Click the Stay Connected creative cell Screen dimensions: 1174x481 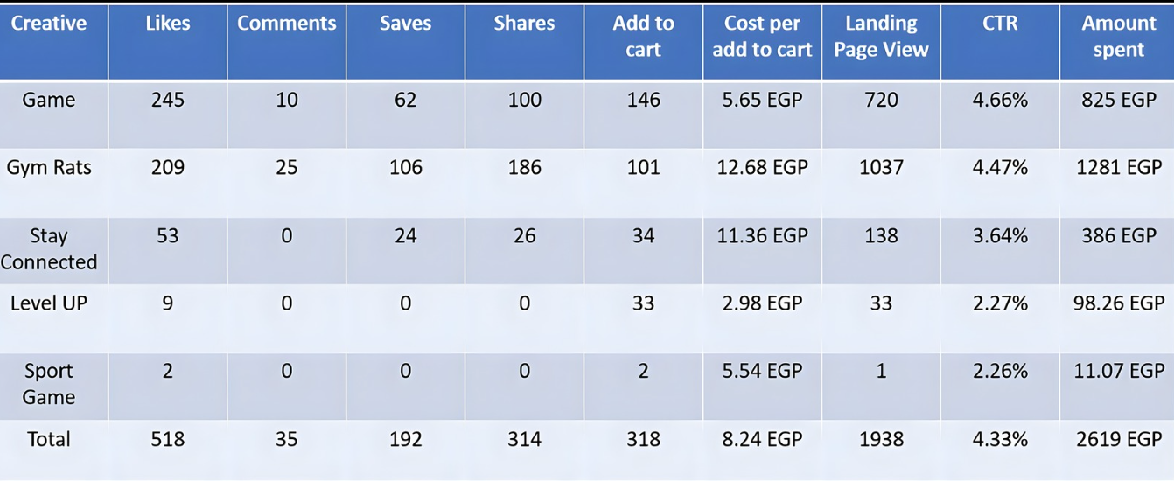(x=49, y=248)
